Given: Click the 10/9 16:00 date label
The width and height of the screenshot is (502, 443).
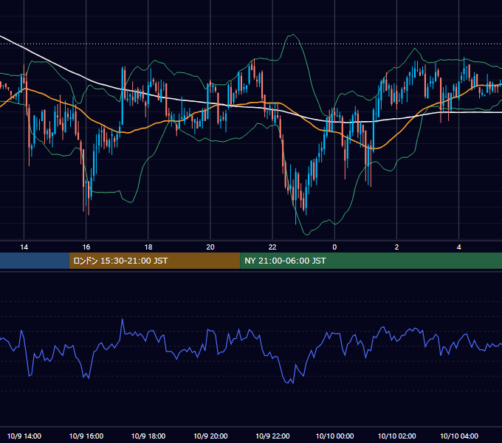Looking at the screenshot, I should (x=86, y=436).
